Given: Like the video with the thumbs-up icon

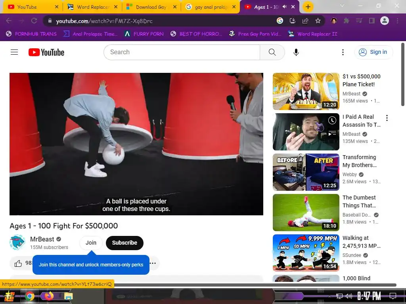Looking at the screenshot, I should click(18, 263).
